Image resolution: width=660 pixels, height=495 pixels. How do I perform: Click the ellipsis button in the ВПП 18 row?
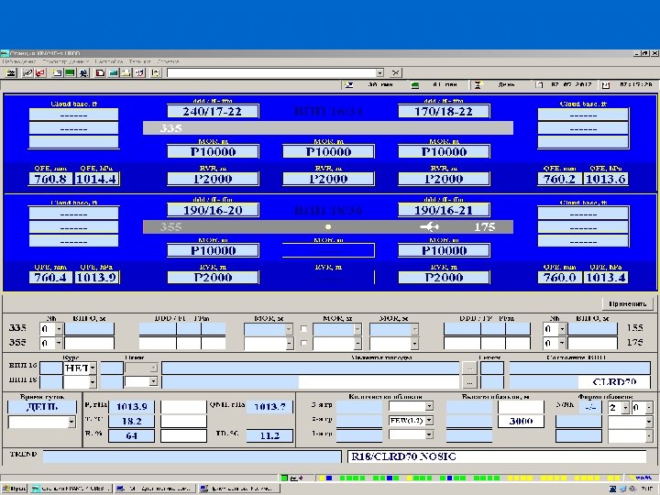pyautogui.click(x=469, y=382)
